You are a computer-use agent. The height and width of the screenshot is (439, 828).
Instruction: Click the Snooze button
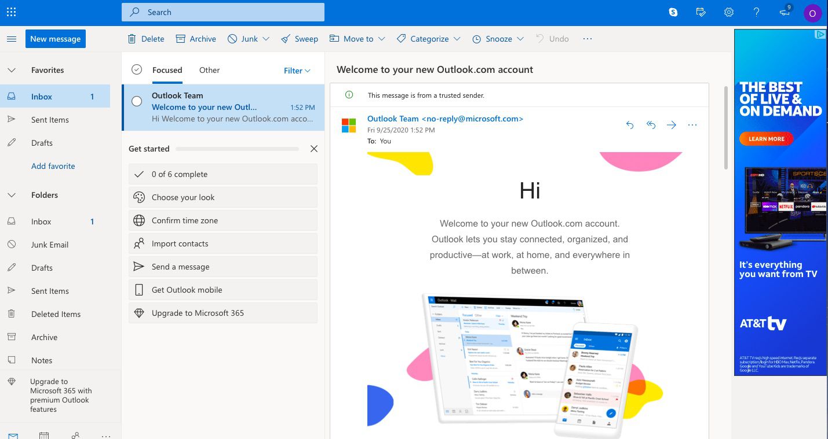click(x=492, y=39)
